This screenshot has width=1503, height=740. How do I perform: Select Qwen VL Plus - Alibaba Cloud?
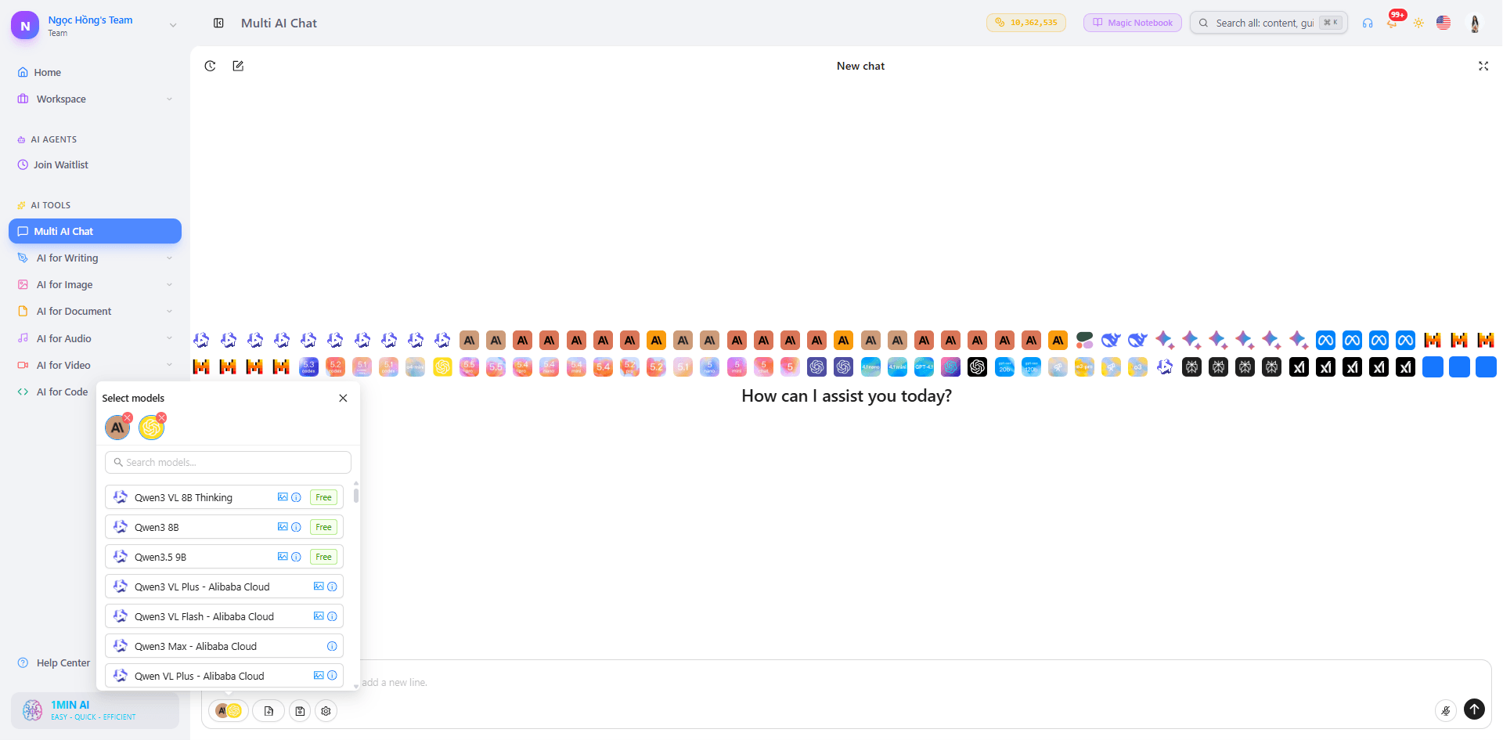[x=224, y=676]
